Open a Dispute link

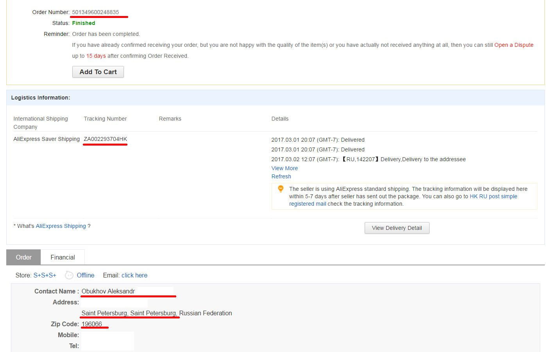point(514,45)
